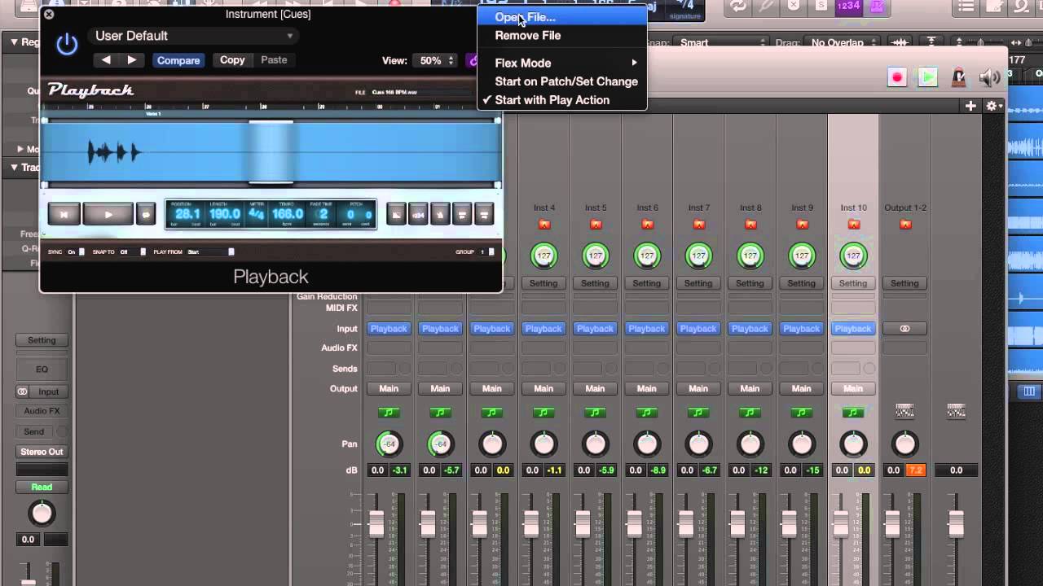Click the Inst 4 channel icon
The width and height of the screenshot is (1043, 586).
coord(544,224)
